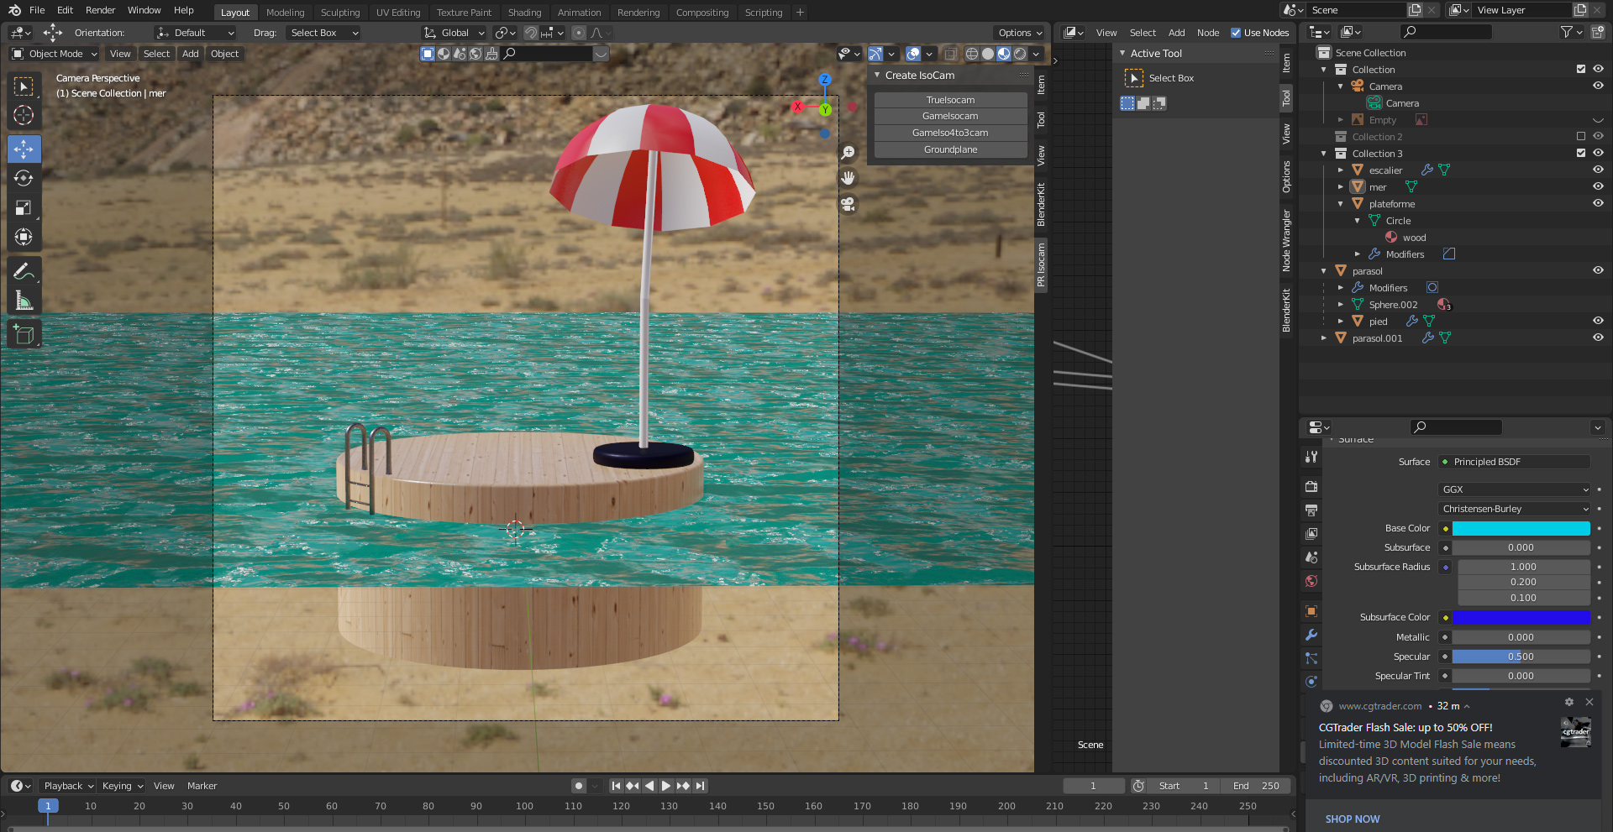Open the GGX distribution dropdown
1613x832 pixels.
point(1514,489)
